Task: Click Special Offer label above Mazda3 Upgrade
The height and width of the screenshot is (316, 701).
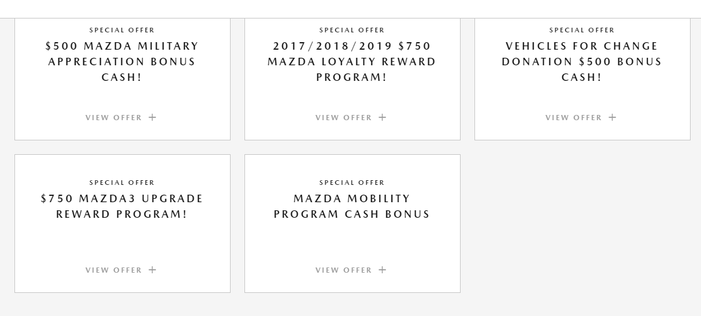Action: (122, 183)
